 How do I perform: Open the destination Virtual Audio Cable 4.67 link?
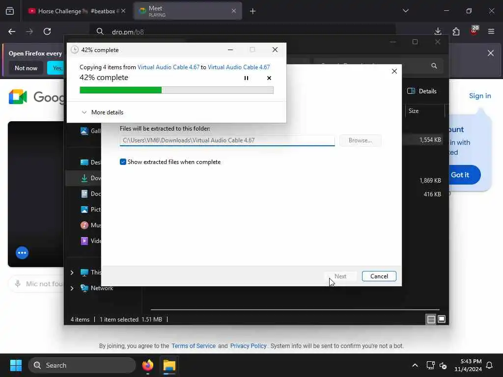[x=239, y=67]
